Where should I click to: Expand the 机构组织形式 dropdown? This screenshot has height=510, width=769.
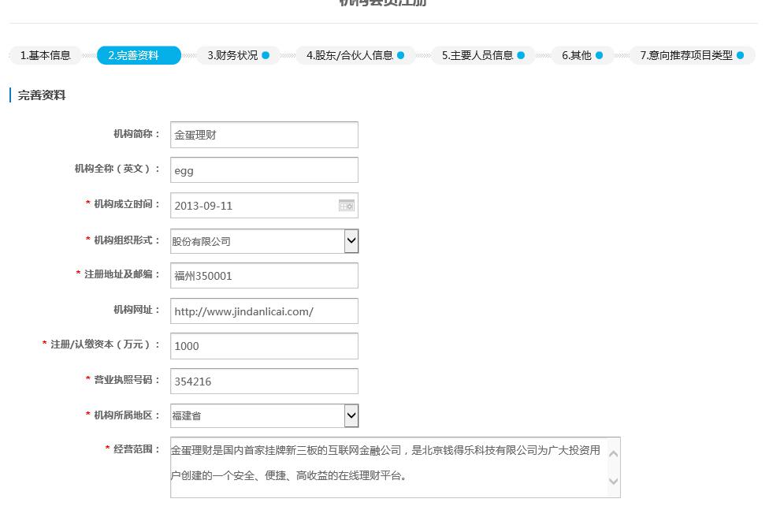click(x=351, y=241)
